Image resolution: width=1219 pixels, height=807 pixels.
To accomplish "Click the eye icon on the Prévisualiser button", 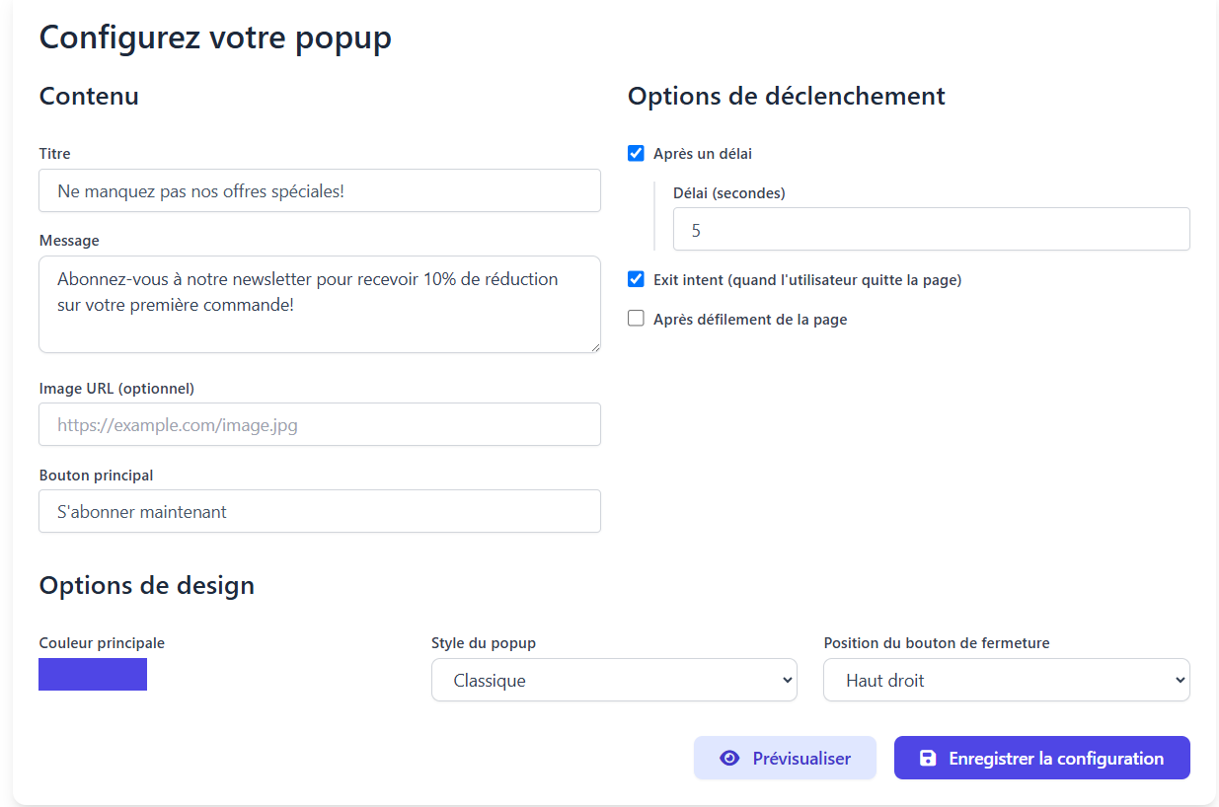I will point(729,759).
